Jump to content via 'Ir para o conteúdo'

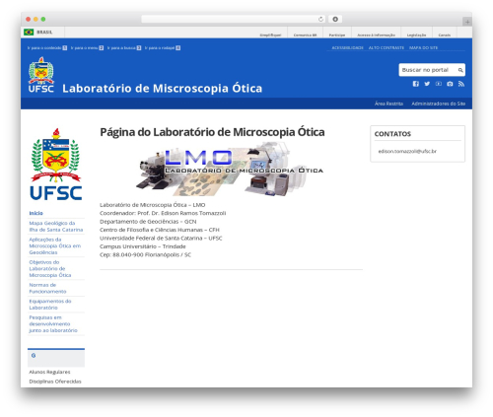tap(47, 48)
